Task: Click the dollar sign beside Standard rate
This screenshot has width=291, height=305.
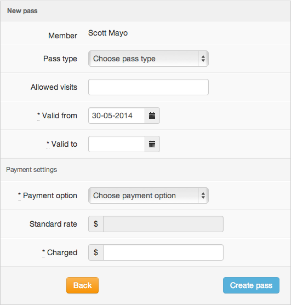Action: (x=96, y=224)
